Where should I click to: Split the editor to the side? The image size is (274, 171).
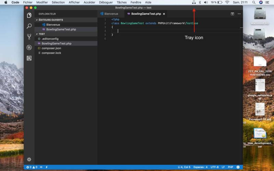point(233,14)
